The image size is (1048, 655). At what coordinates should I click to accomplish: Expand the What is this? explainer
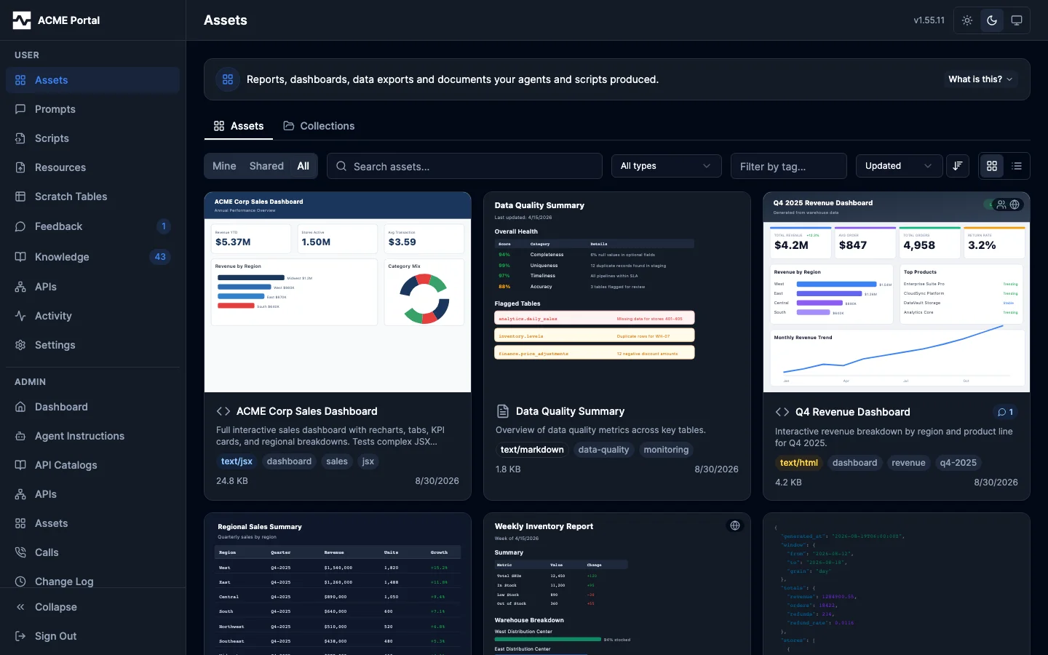980,79
